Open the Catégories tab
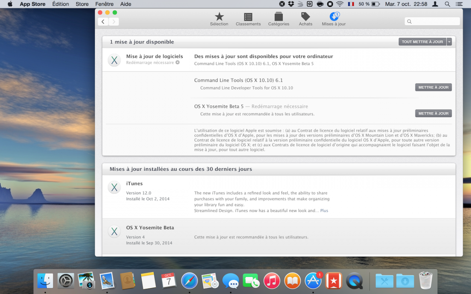 pyautogui.click(x=279, y=19)
